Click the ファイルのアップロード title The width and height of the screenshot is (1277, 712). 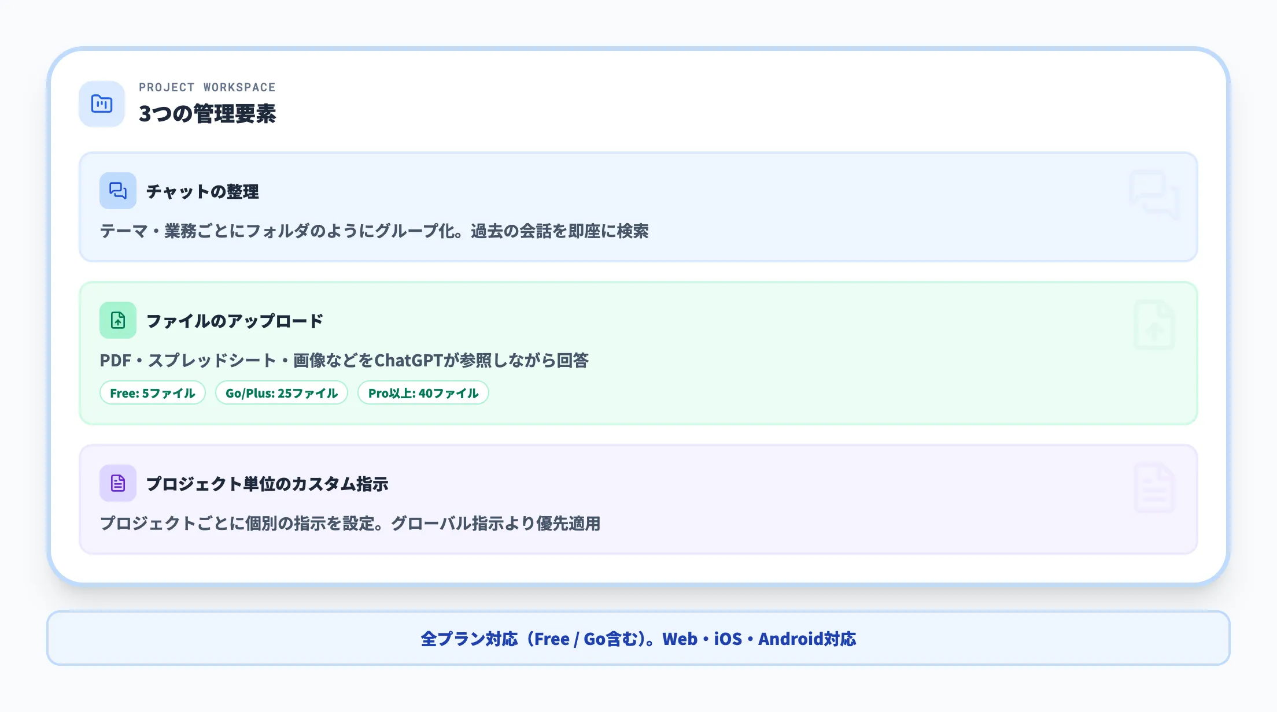pyautogui.click(x=235, y=321)
